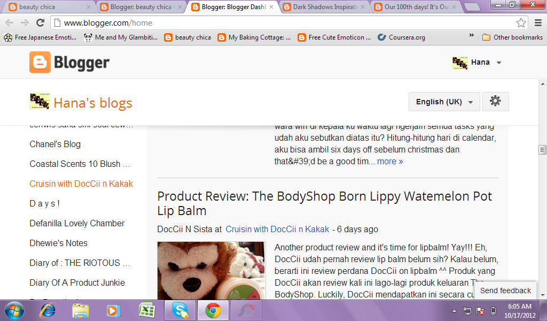Open the Other bookmarks folder

(x=512, y=37)
